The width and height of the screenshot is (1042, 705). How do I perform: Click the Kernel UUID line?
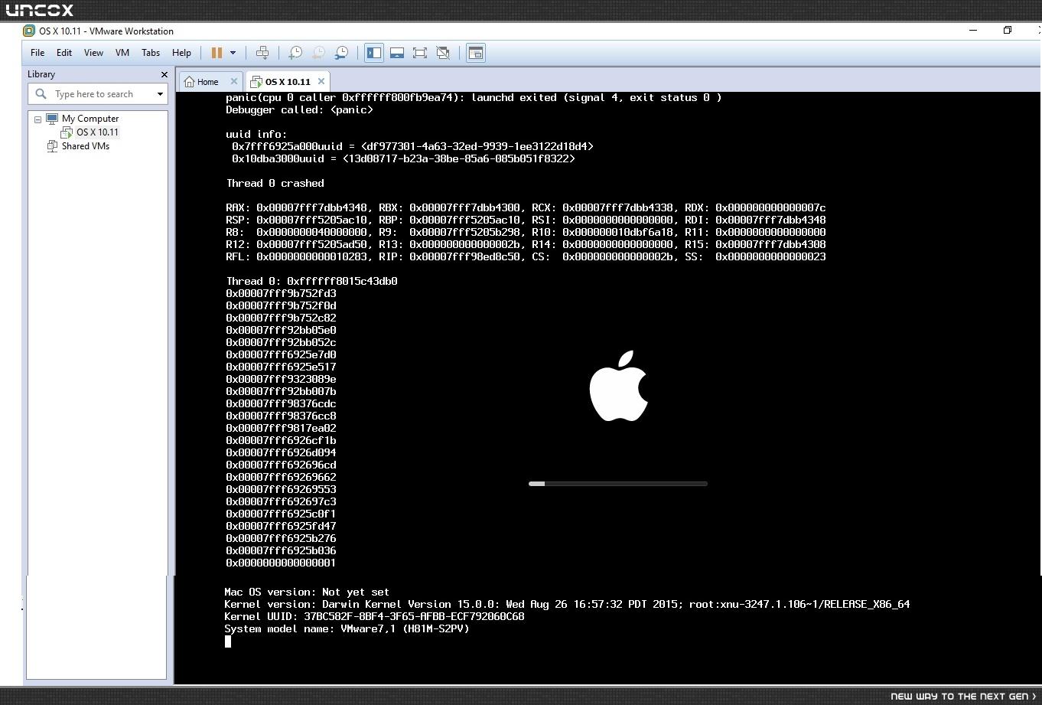point(374,616)
